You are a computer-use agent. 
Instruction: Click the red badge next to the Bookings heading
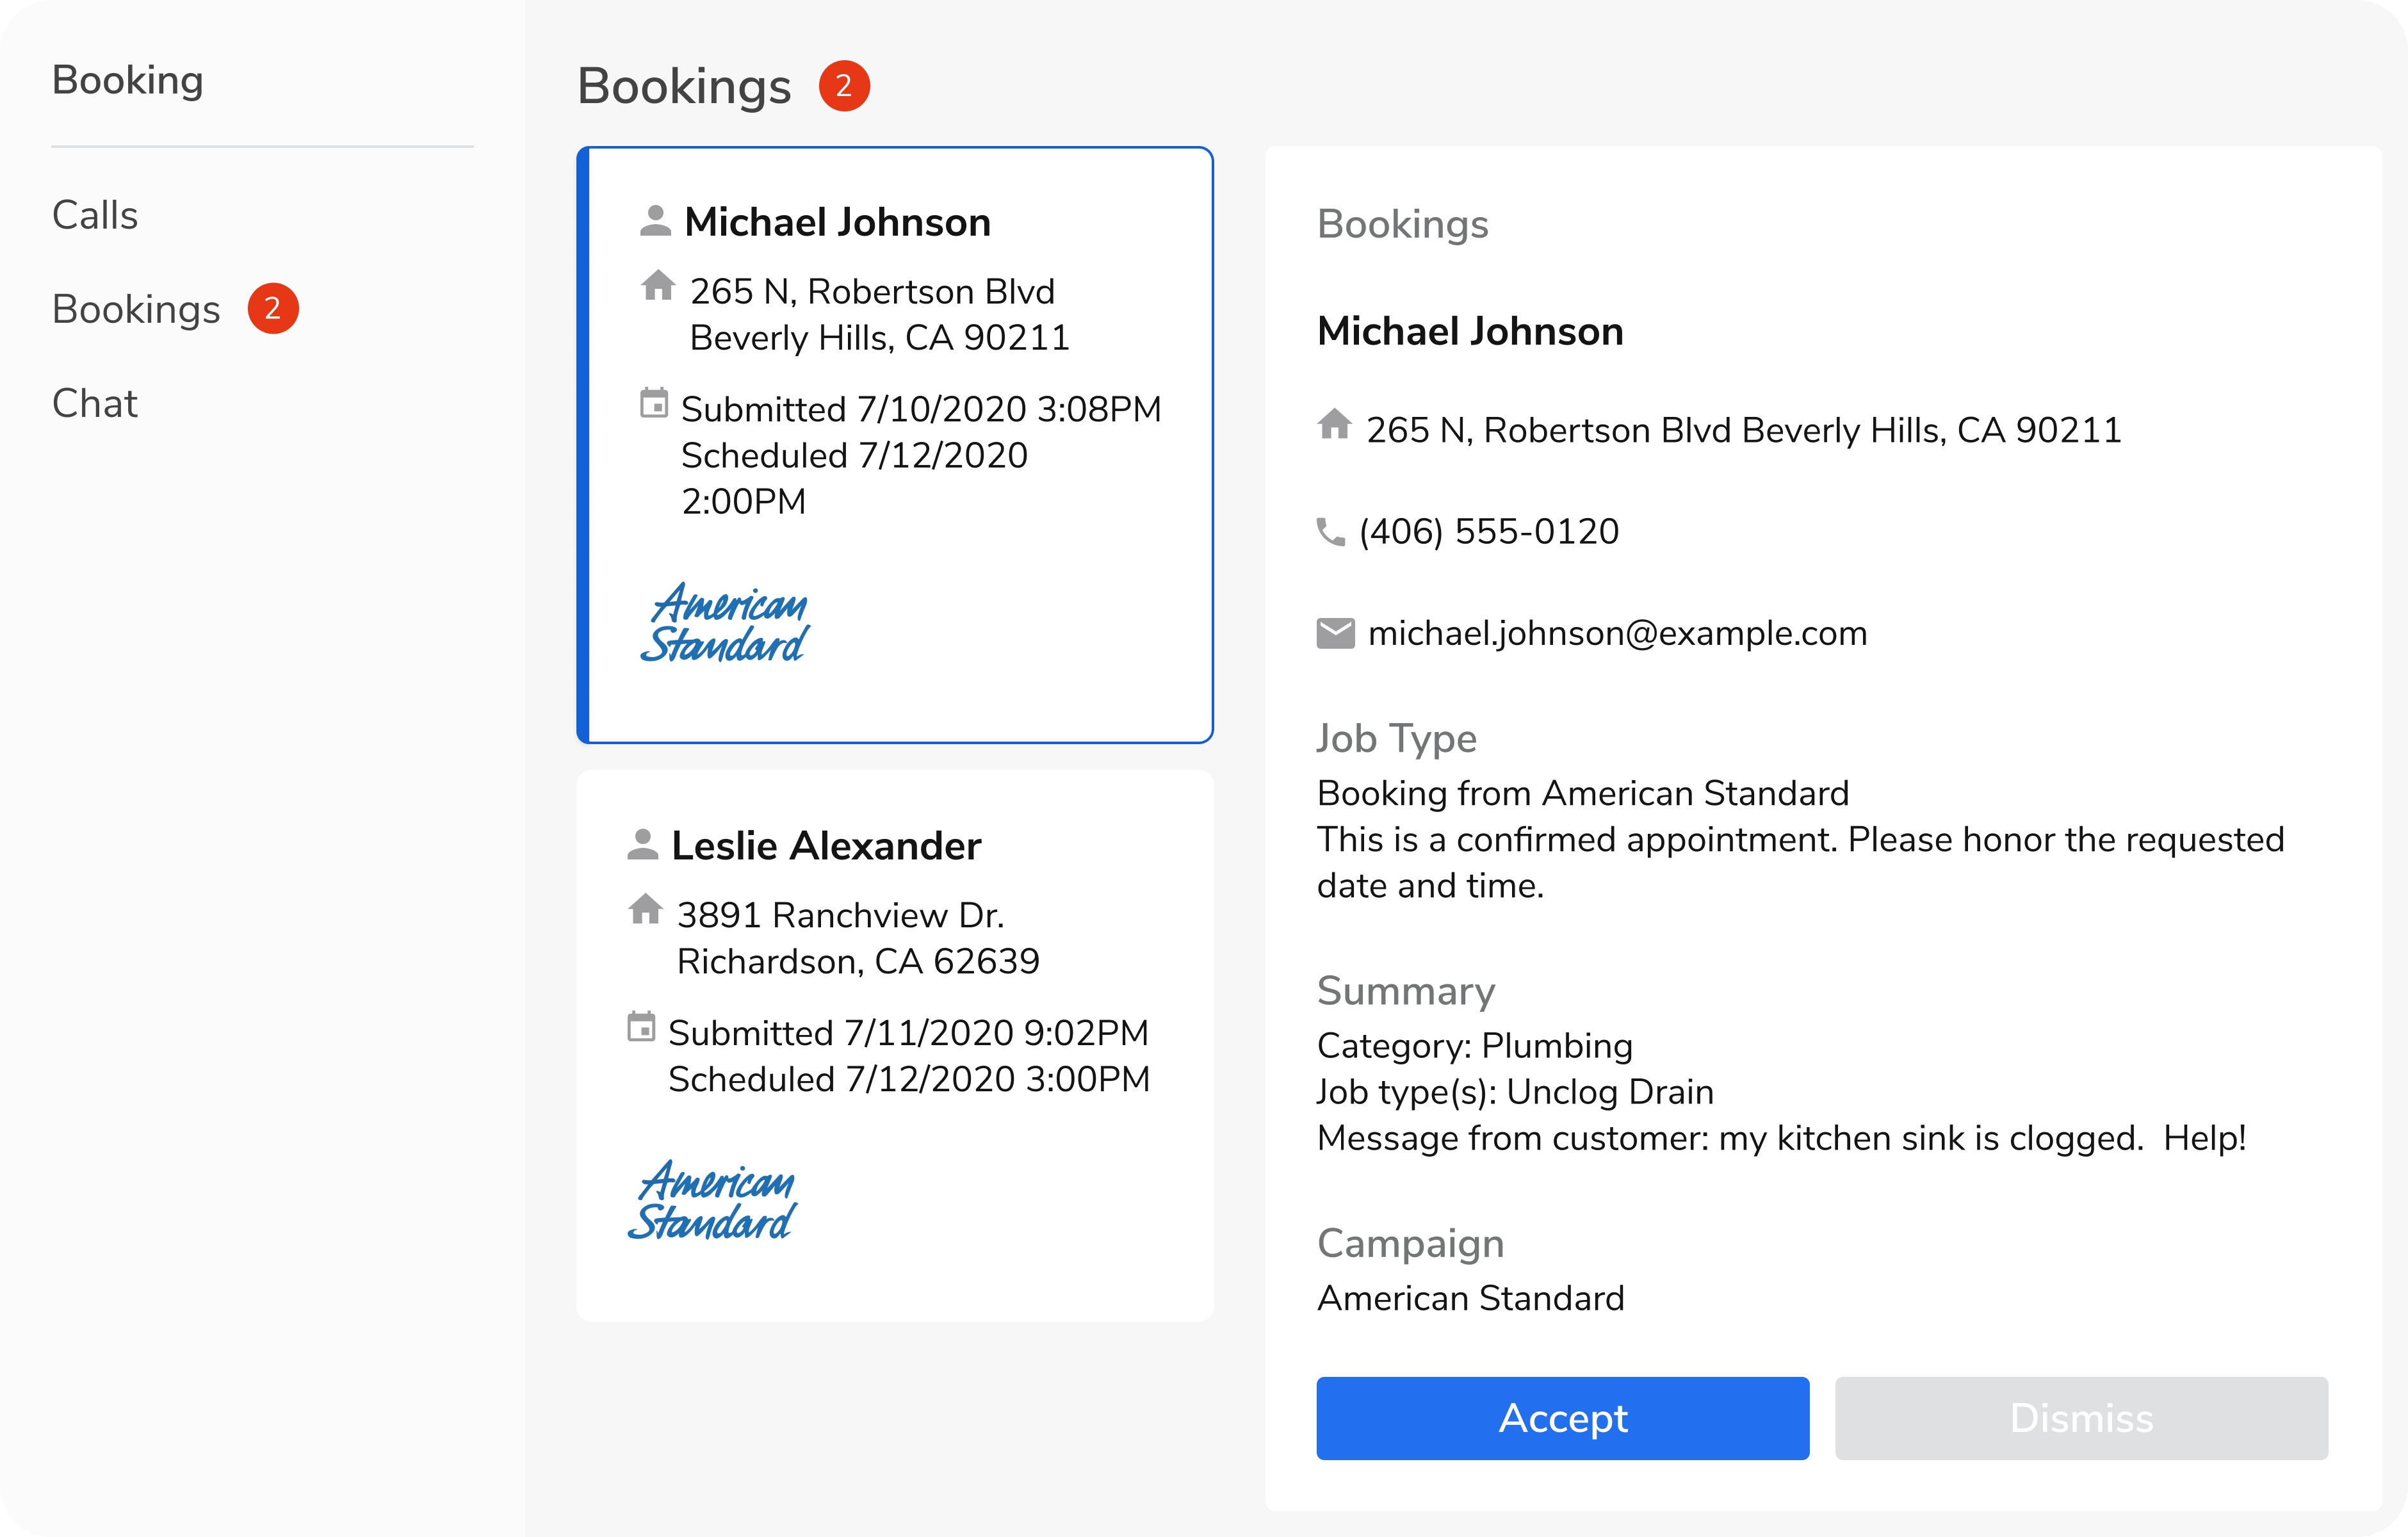pyautogui.click(x=844, y=86)
